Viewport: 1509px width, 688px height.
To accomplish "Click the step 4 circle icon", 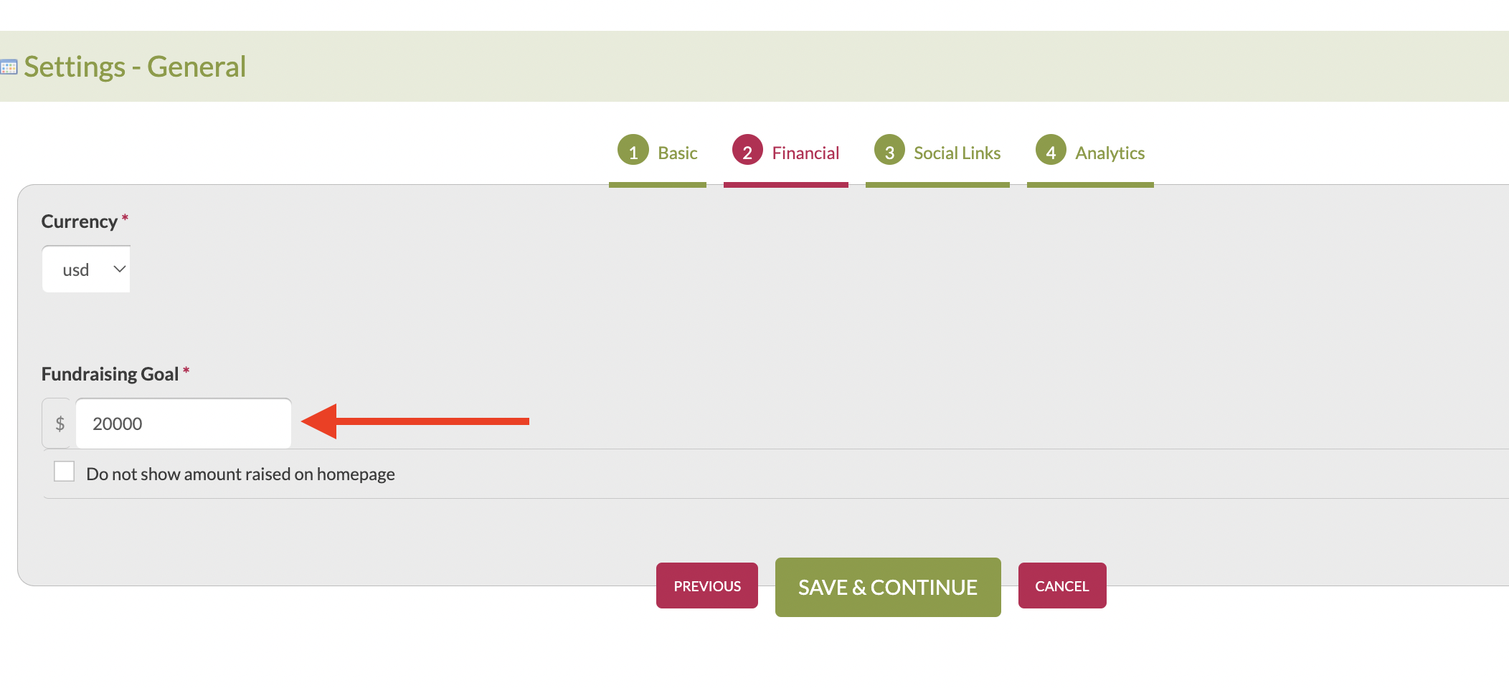I will tap(1050, 150).
